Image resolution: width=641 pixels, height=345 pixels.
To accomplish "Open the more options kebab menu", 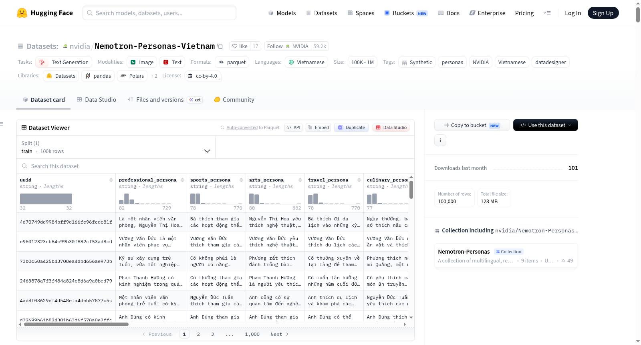I will (x=440, y=140).
